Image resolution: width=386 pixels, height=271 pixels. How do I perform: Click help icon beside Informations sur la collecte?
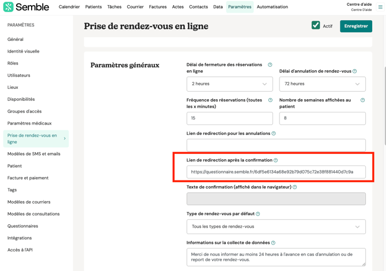(273, 243)
